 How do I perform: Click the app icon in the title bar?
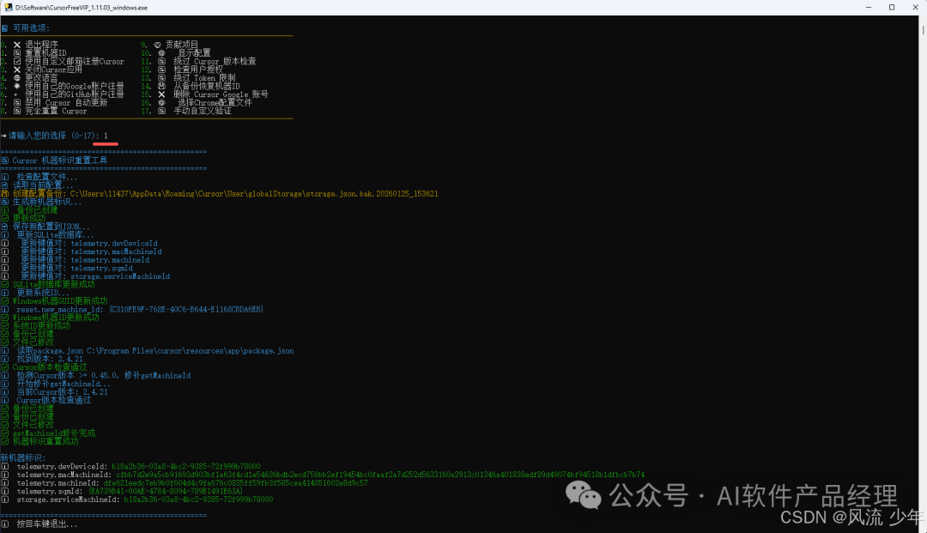pyautogui.click(x=8, y=7)
